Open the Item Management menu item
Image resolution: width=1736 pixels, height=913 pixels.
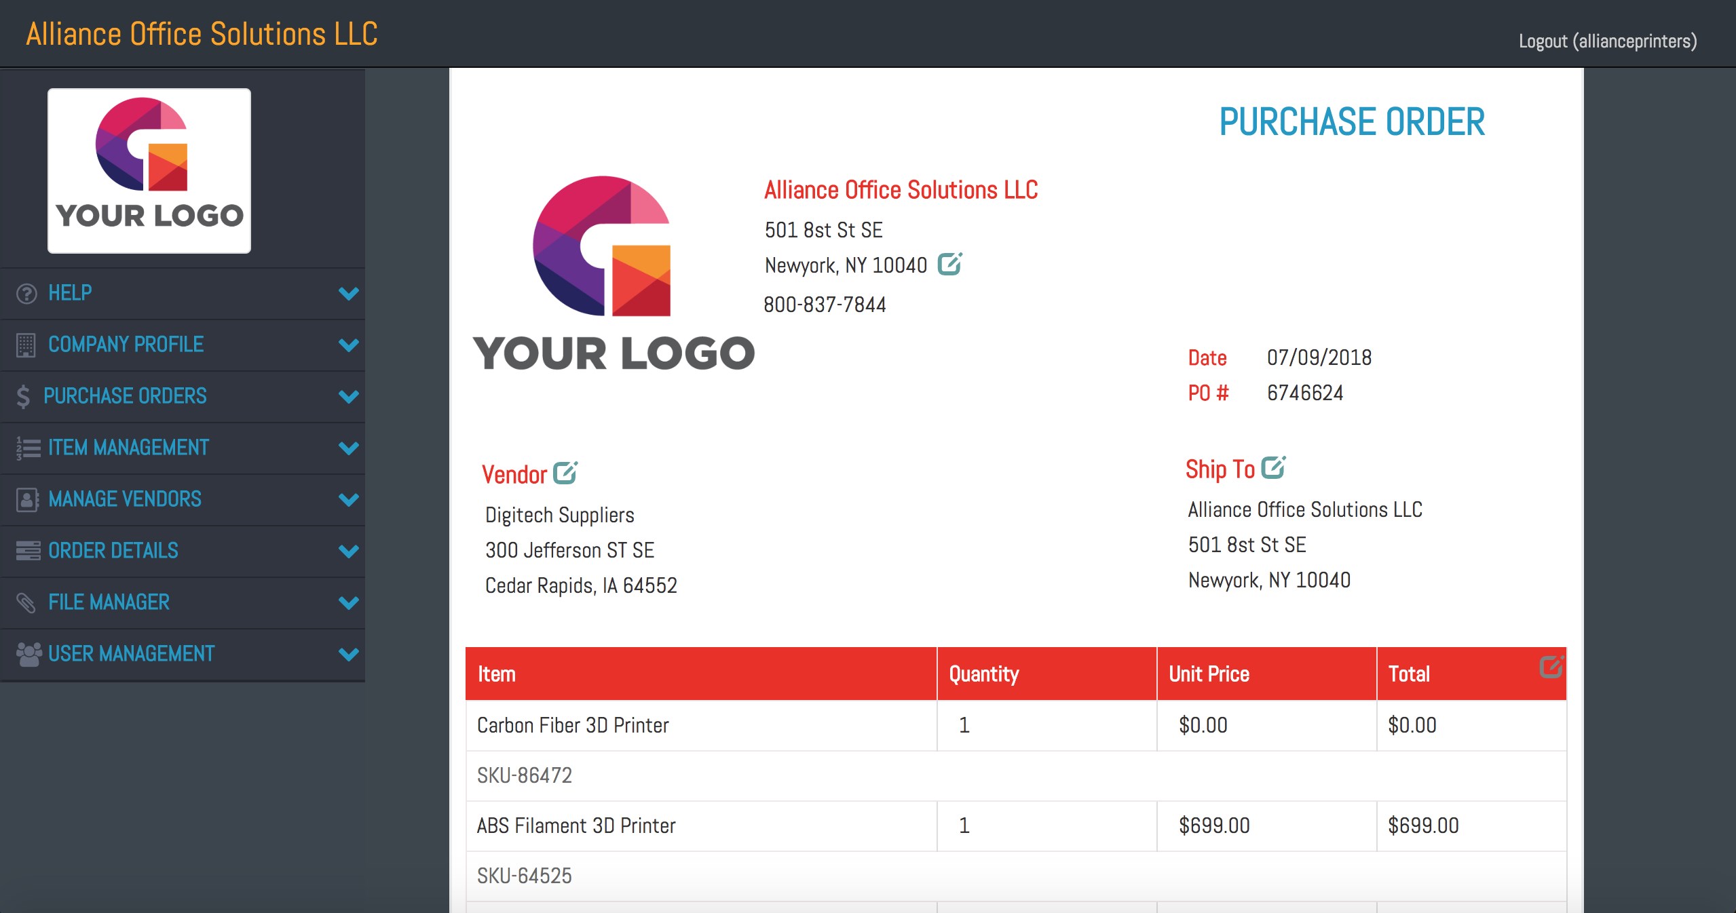128,448
